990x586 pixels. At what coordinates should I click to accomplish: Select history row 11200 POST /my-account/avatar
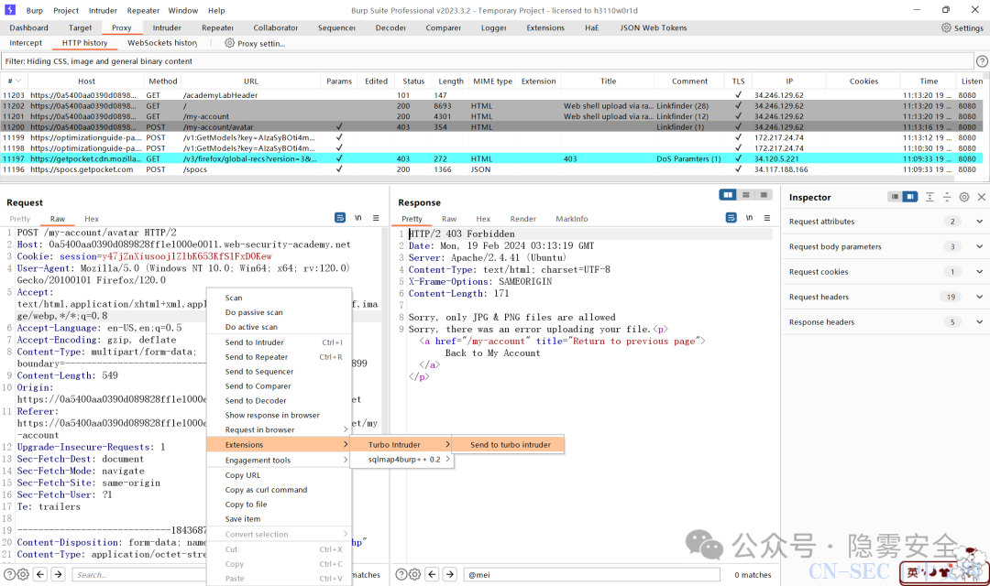(492, 126)
